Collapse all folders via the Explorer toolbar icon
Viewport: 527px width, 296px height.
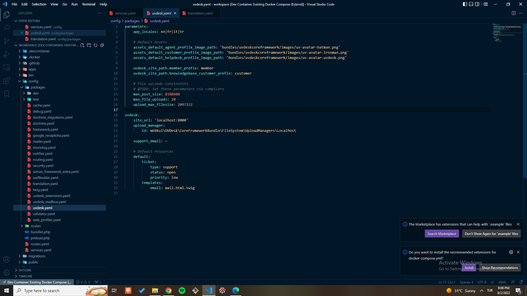pos(102,45)
